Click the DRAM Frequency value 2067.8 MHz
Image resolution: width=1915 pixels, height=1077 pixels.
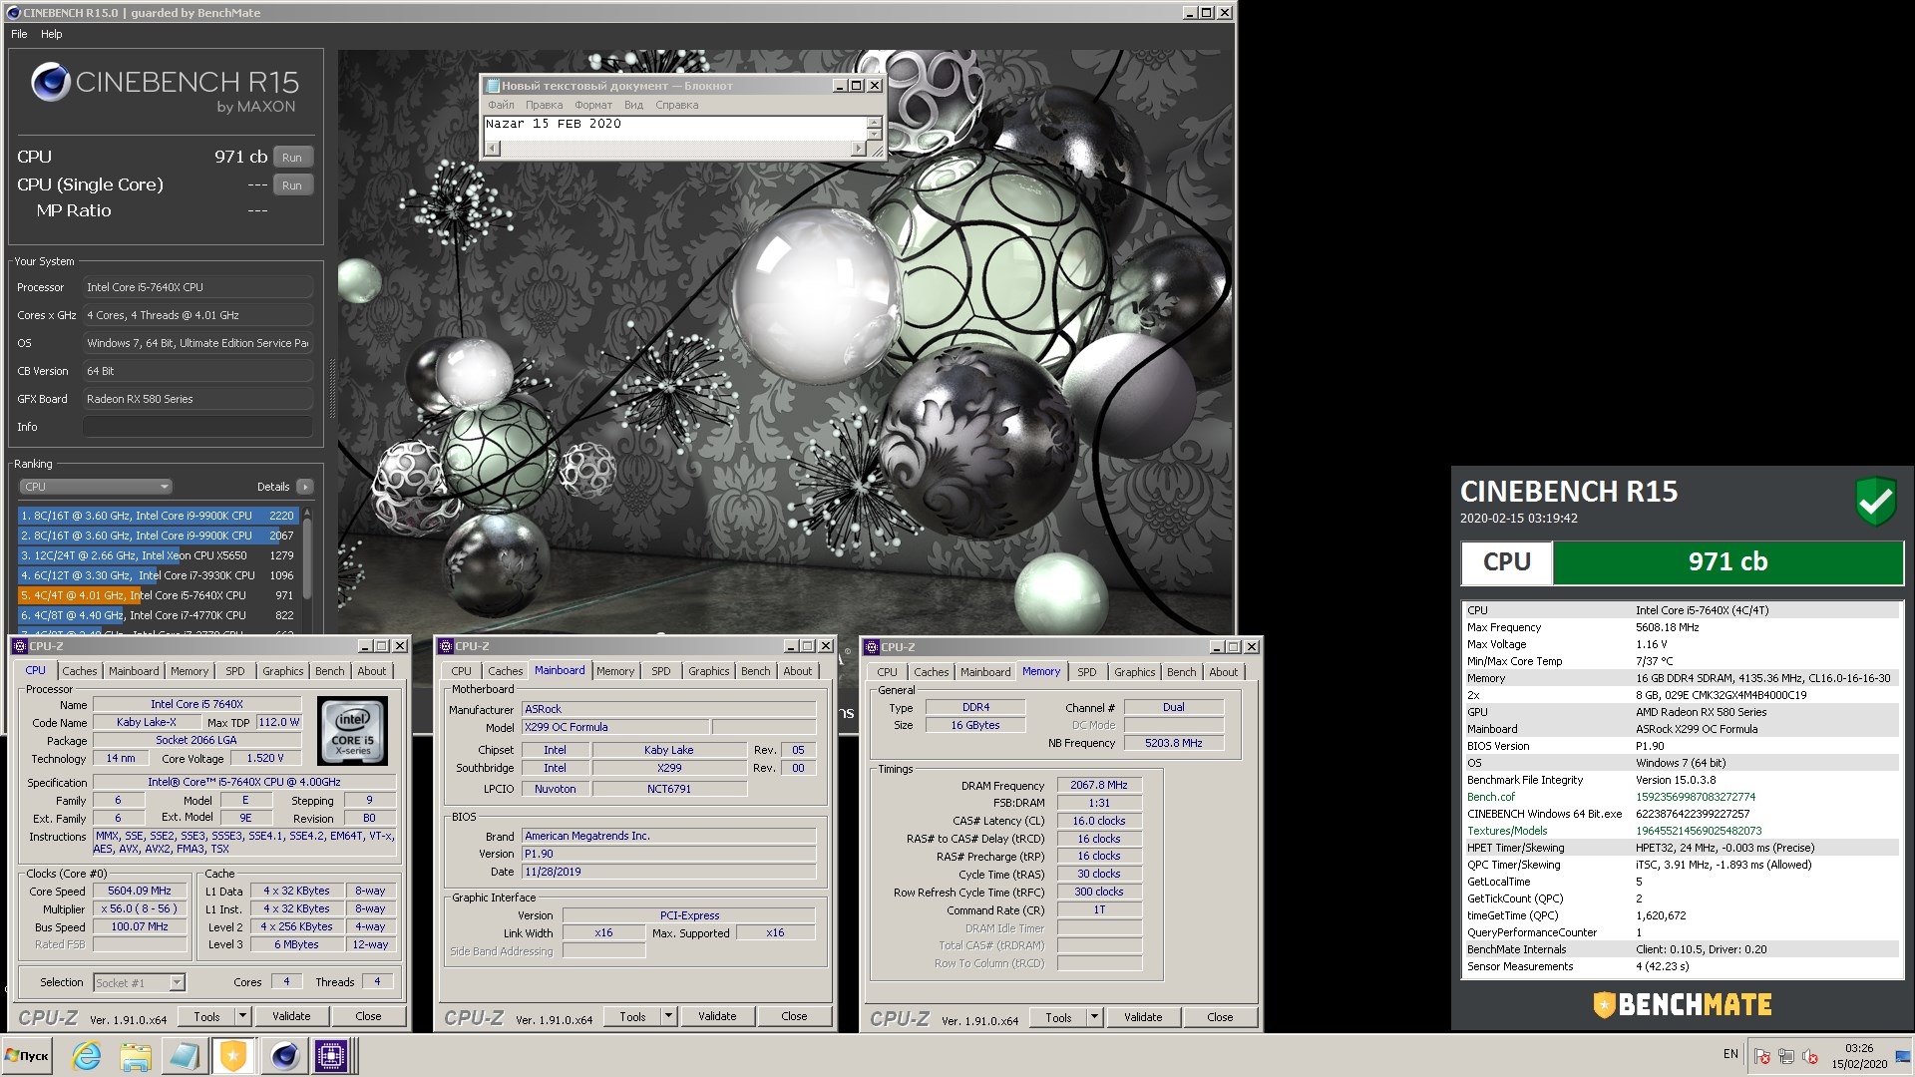click(x=1098, y=785)
